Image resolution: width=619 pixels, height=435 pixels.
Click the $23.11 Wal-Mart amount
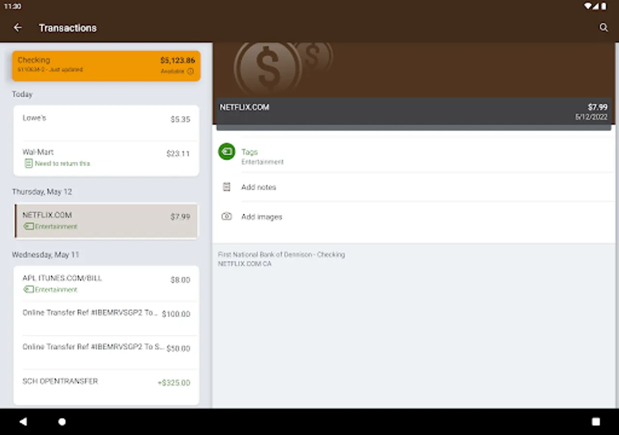pos(178,154)
